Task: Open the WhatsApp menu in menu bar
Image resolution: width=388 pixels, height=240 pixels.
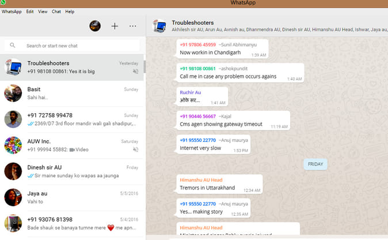Action: [x=12, y=12]
